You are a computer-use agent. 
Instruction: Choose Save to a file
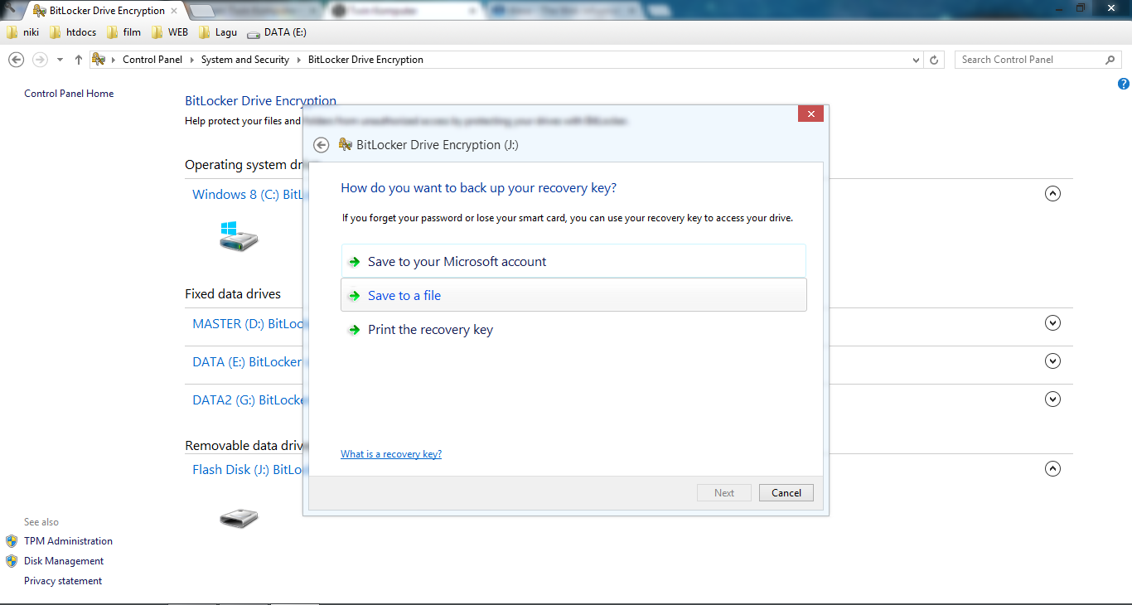tap(573, 295)
